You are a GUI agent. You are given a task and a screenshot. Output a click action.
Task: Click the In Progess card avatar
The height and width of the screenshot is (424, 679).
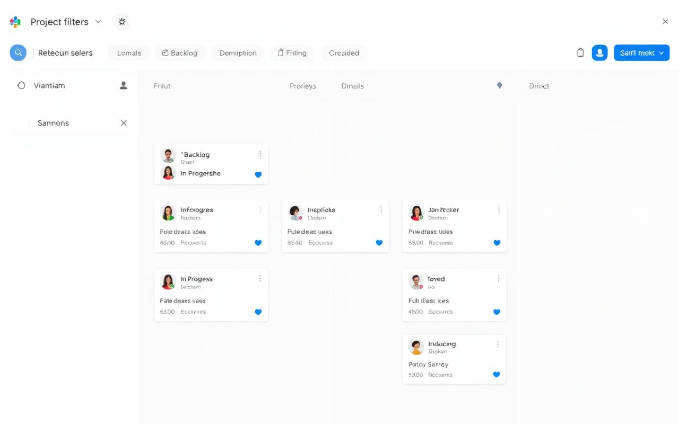tap(168, 281)
